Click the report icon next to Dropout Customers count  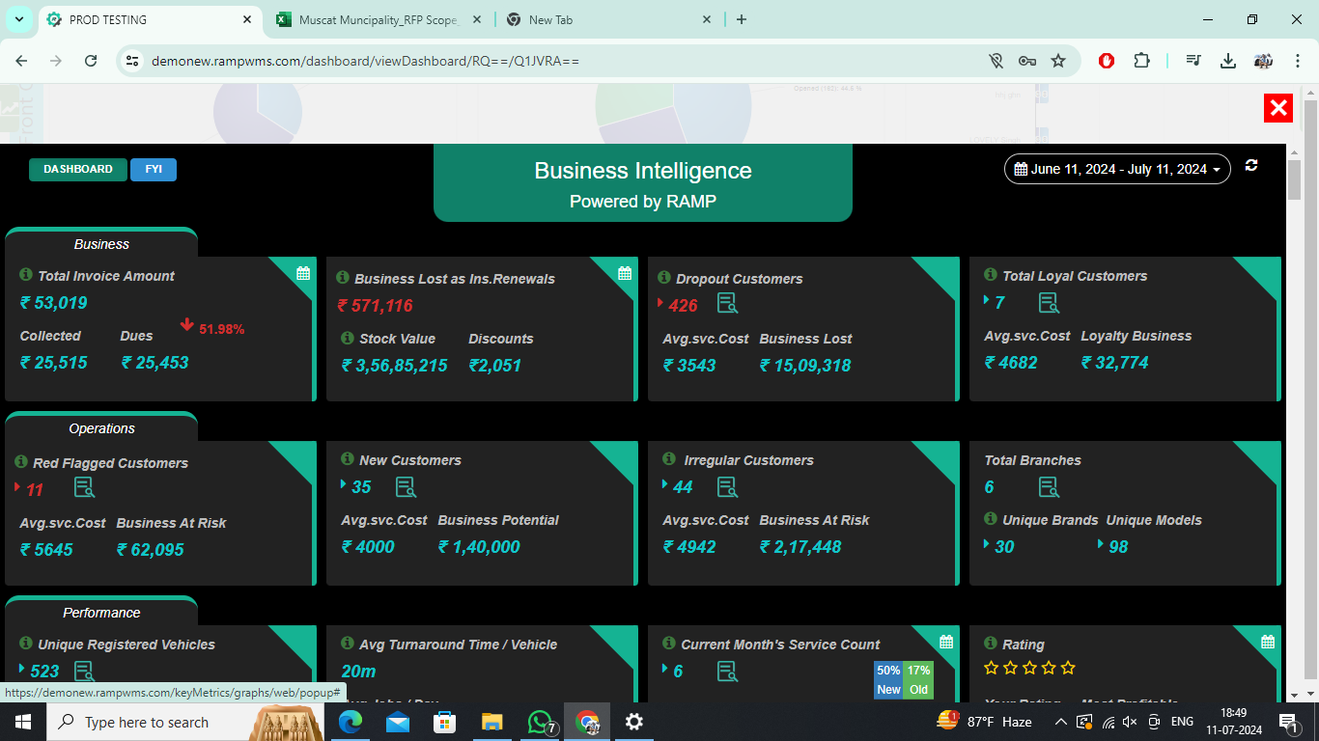click(x=727, y=304)
